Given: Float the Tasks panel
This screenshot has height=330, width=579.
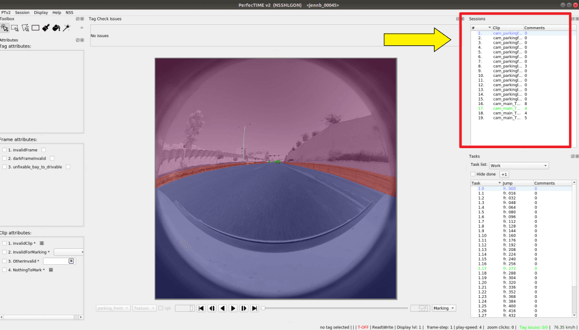Looking at the screenshot, I should click(573, 156).
